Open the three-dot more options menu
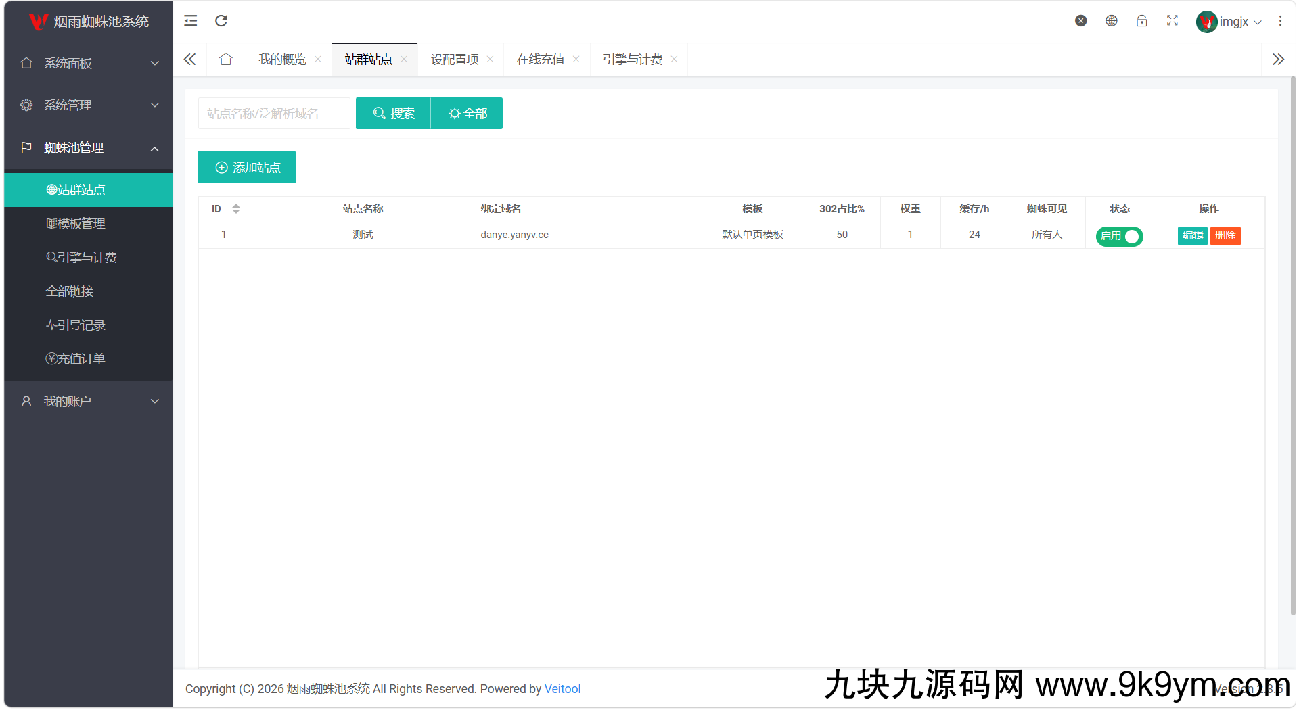This screenshot has width=1299, height=710. pos(1280,21)
